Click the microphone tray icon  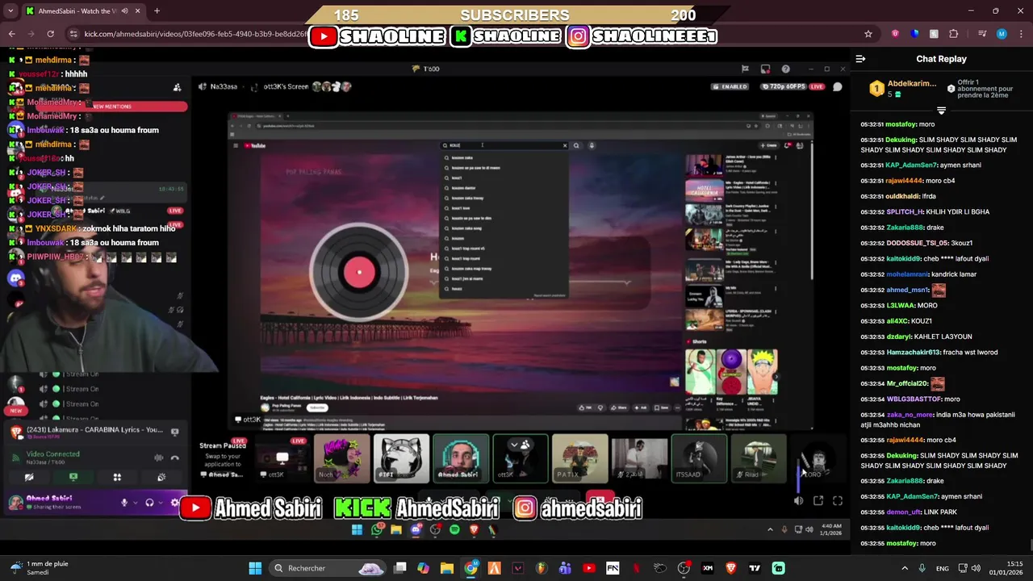click(x=922, y=568)
